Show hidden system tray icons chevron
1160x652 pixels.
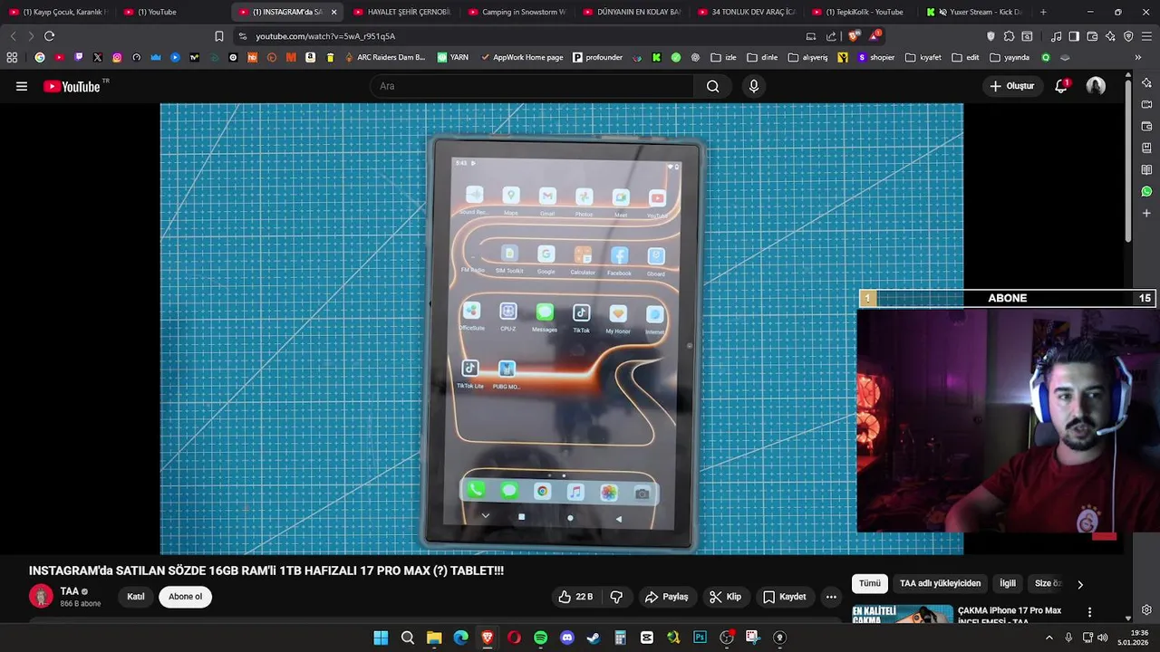click(x=1049, y=638)
